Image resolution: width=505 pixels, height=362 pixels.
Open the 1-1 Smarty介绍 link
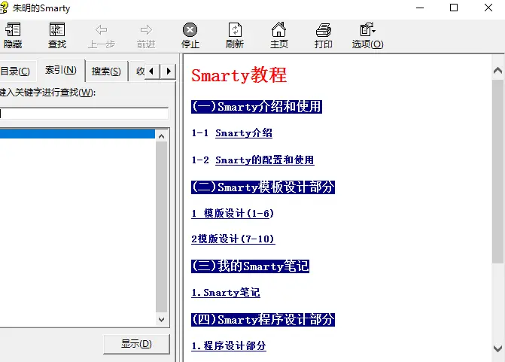click(243, 133)
